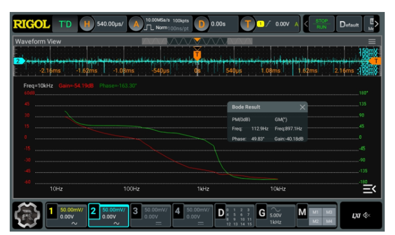Open the Trigger (T) circle icon
The width and height of the screenshot is (395, 235).
pyautogui.click(x=248, y=24)
